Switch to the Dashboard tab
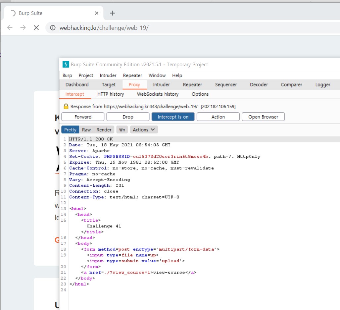340x310 pixels. [x=77, y=84]
